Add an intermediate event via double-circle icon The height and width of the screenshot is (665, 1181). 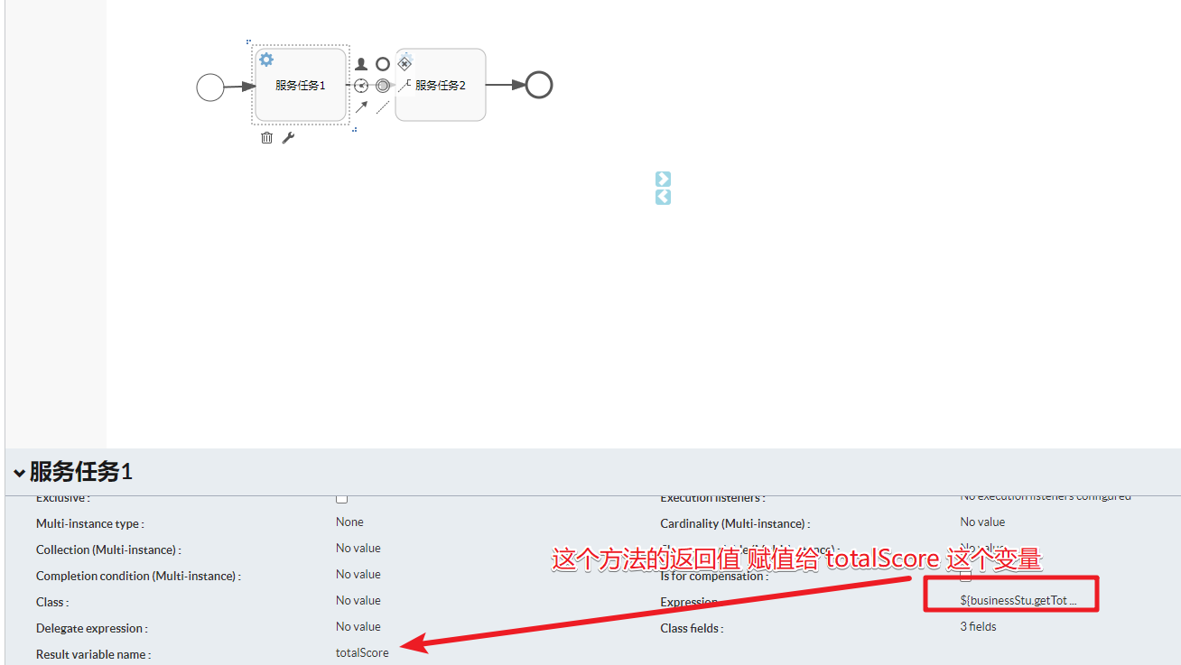(383, 86)
